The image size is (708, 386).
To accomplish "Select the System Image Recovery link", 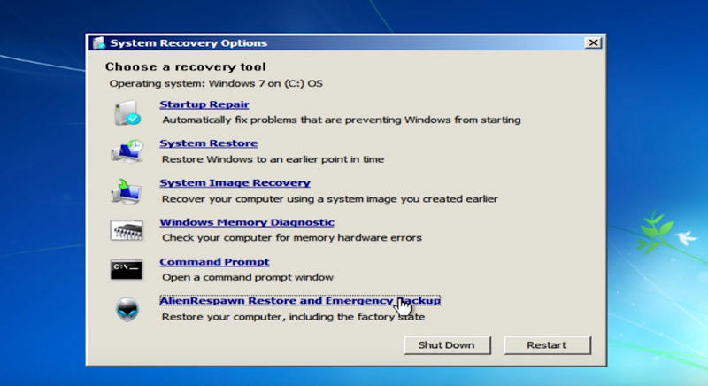I will pos(235,183).
